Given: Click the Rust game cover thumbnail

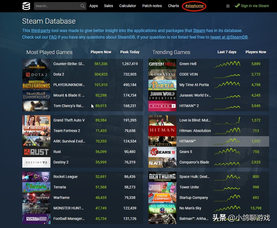Looking at the screenshot, I should pos(36,152).
